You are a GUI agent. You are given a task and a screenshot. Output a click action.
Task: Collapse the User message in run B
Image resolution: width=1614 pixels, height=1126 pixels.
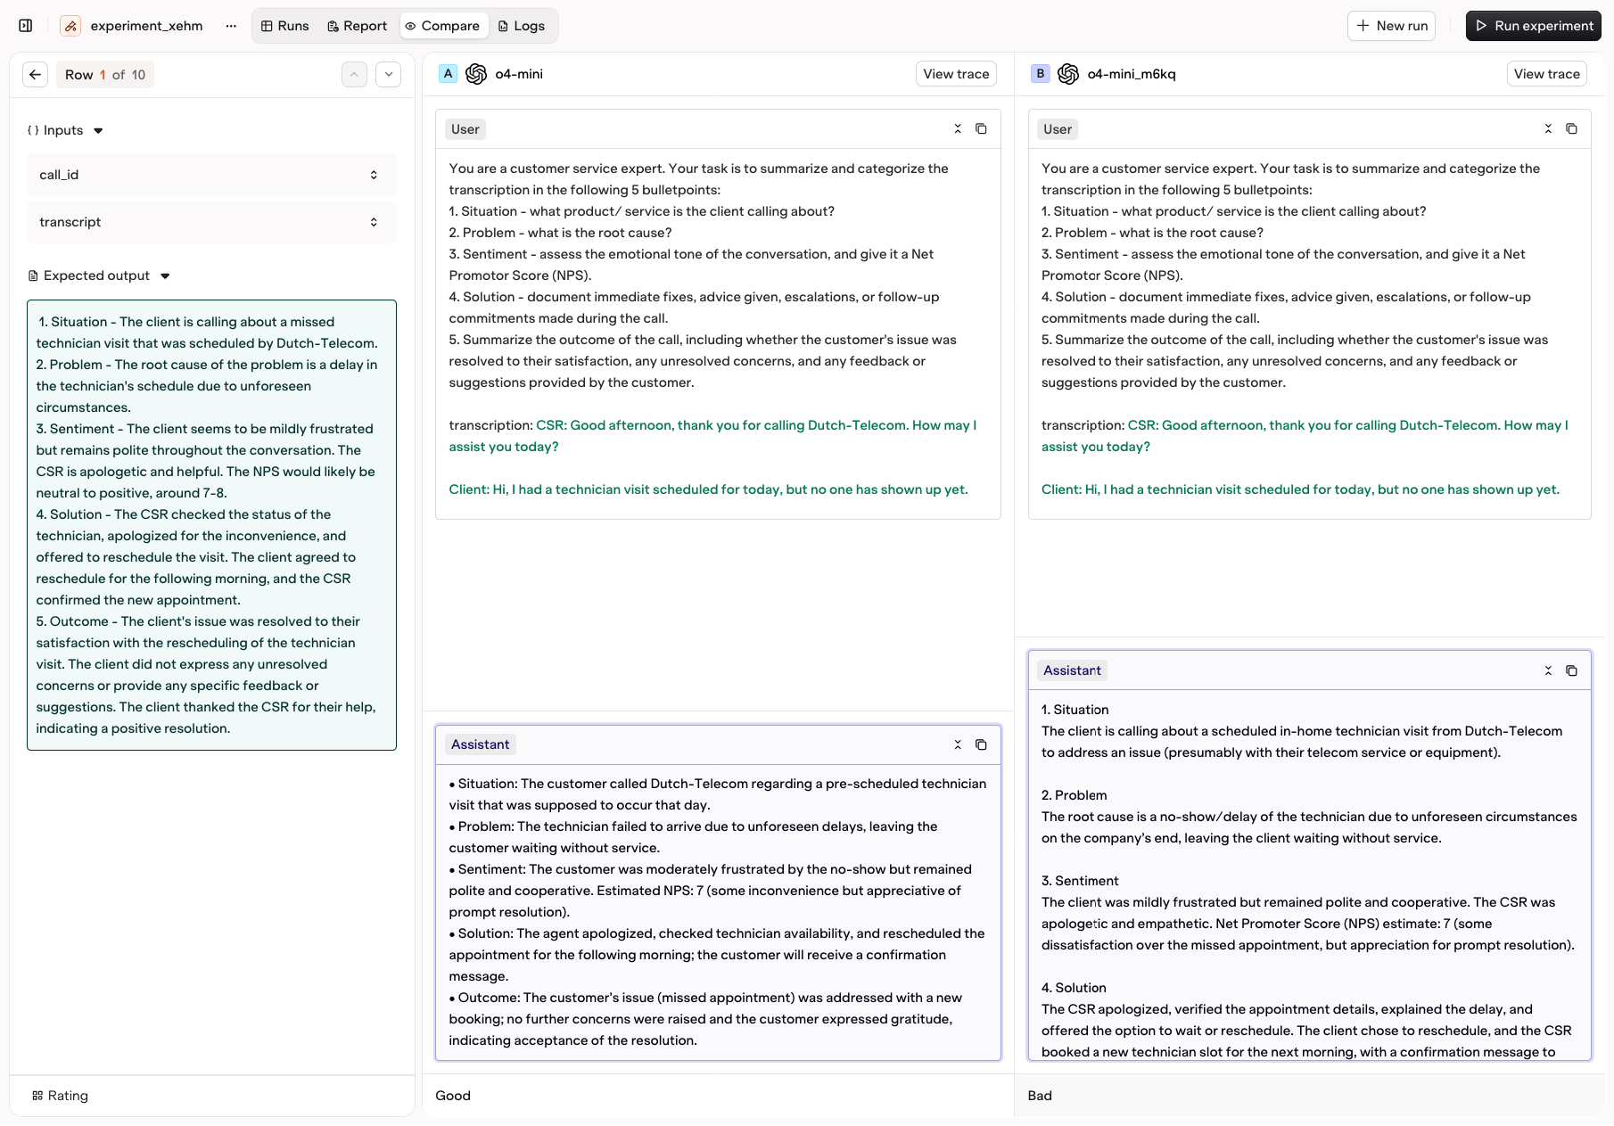[1548, 129]
